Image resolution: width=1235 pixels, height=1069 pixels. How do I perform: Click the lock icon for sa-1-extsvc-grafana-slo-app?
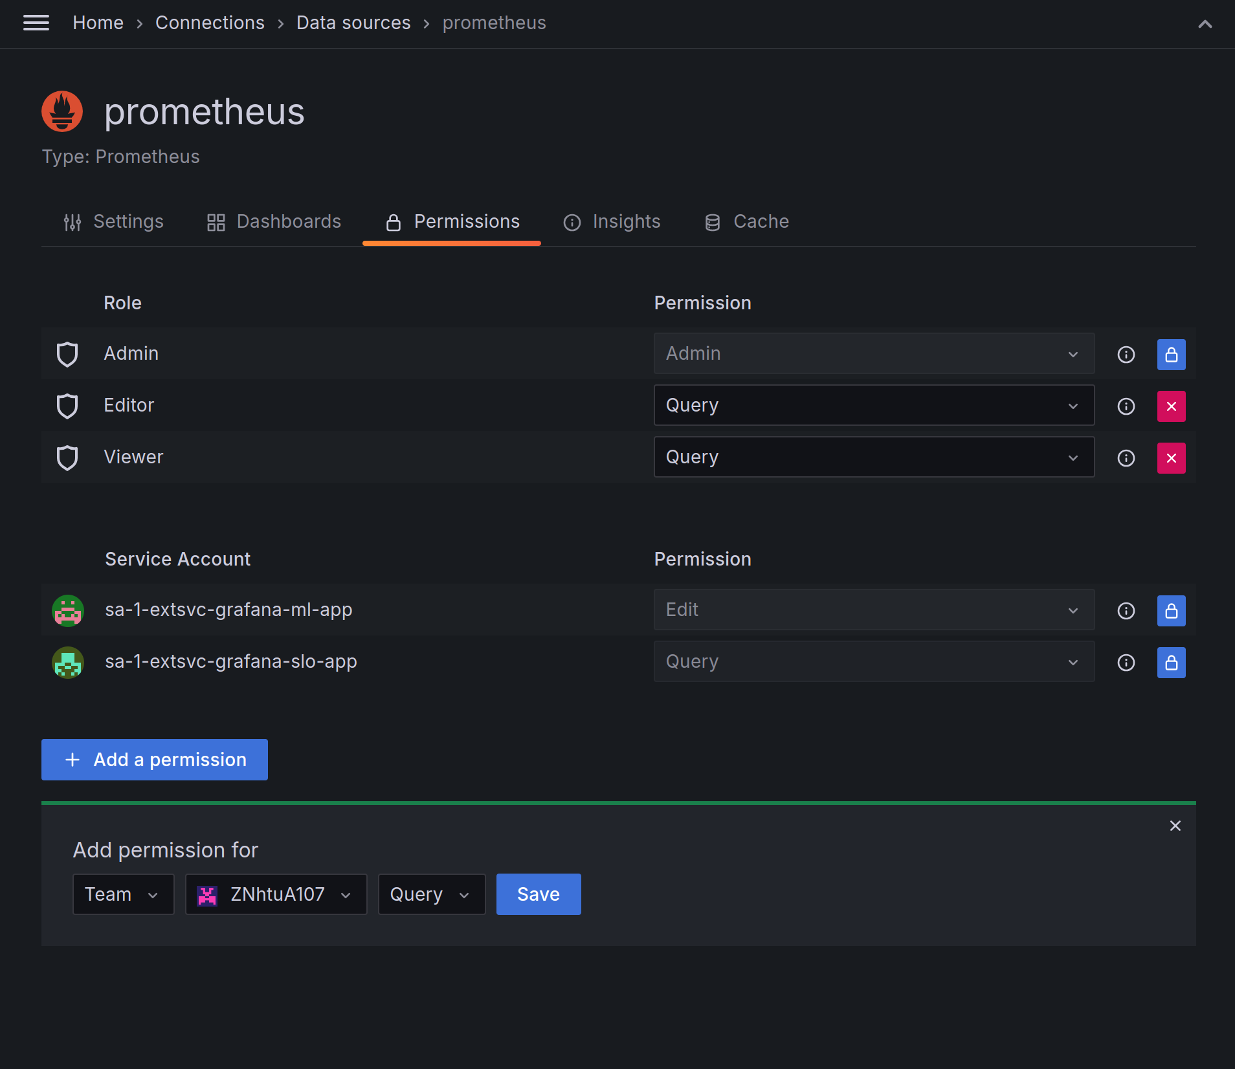tap(1171, 662)
